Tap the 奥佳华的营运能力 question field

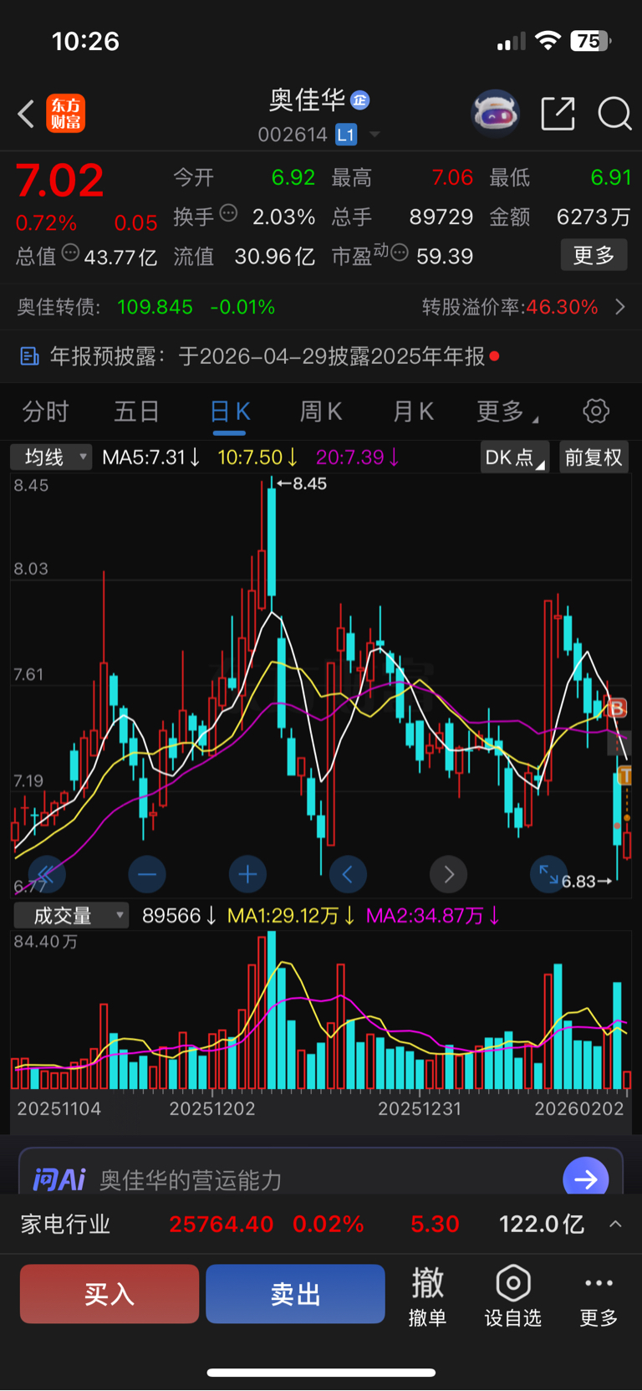(191, 1179)
